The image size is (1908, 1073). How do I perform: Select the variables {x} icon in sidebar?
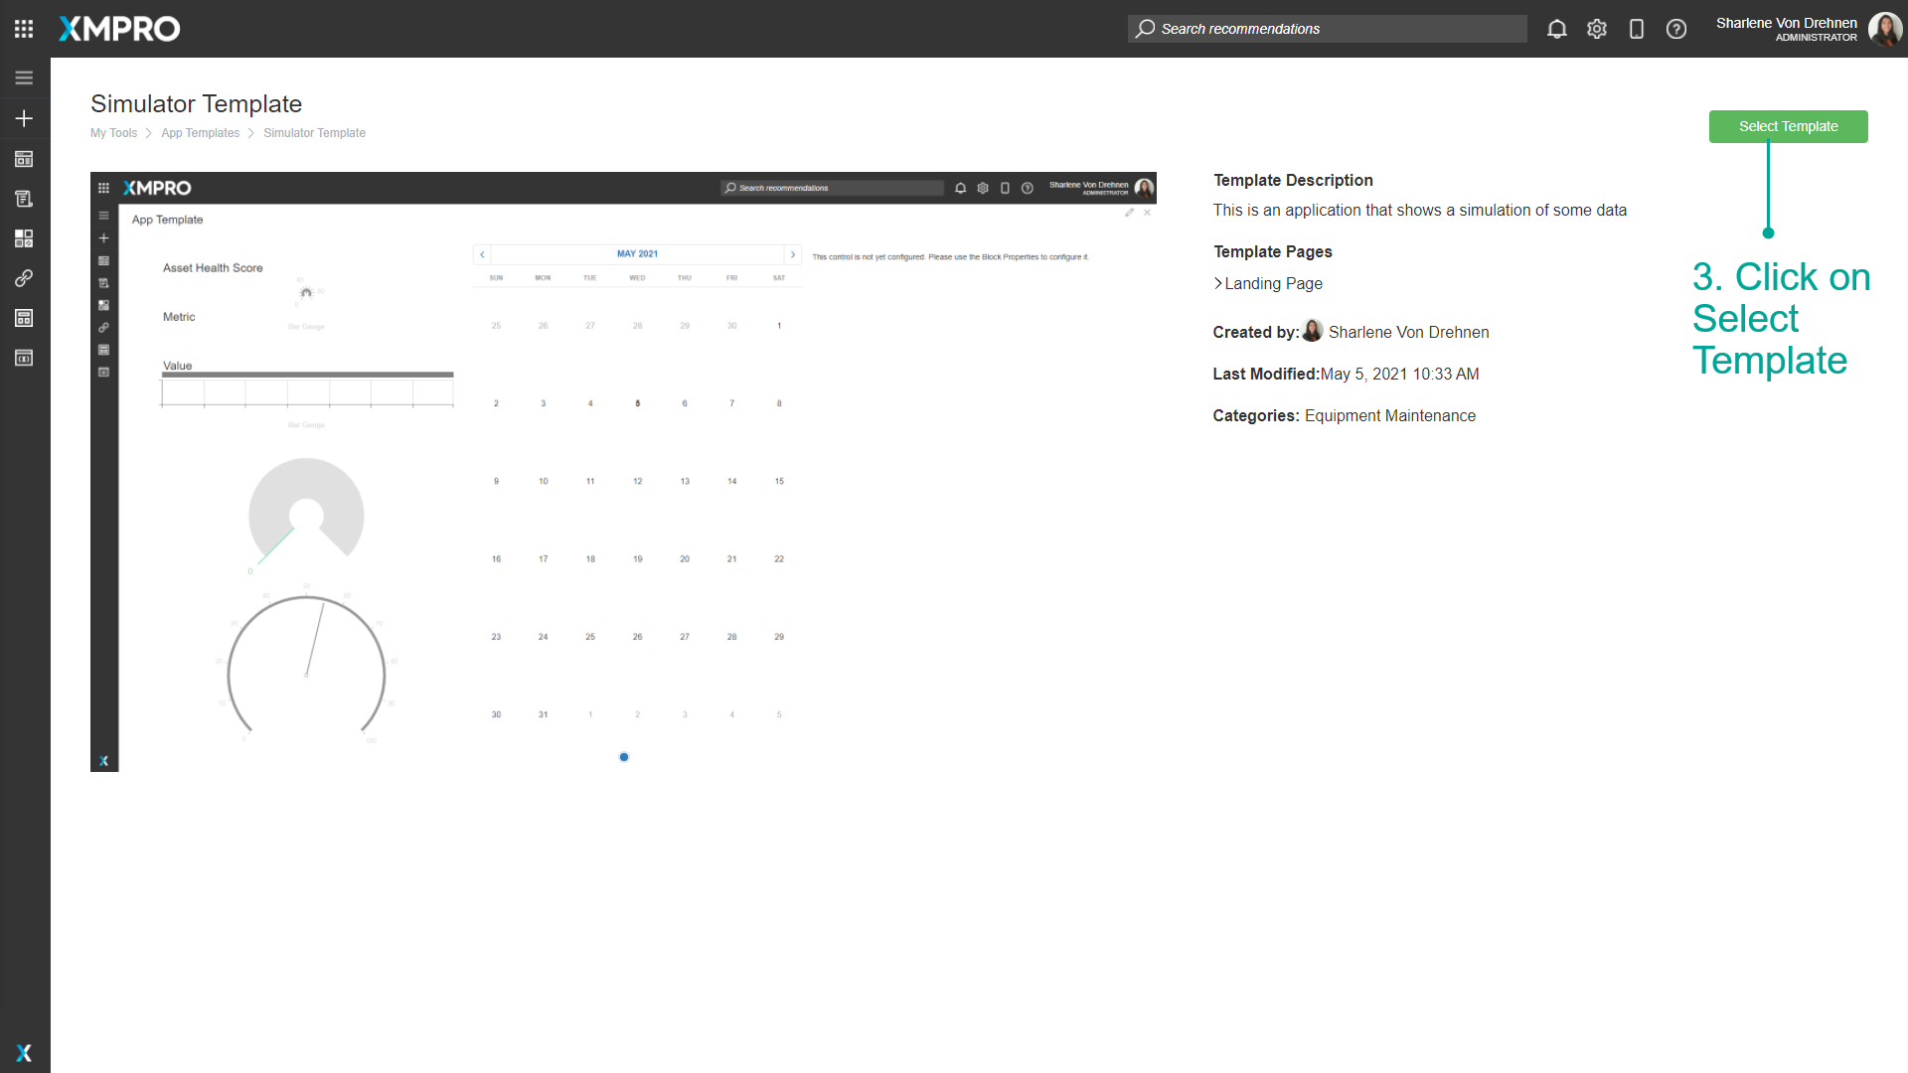[x=24, y=358]
